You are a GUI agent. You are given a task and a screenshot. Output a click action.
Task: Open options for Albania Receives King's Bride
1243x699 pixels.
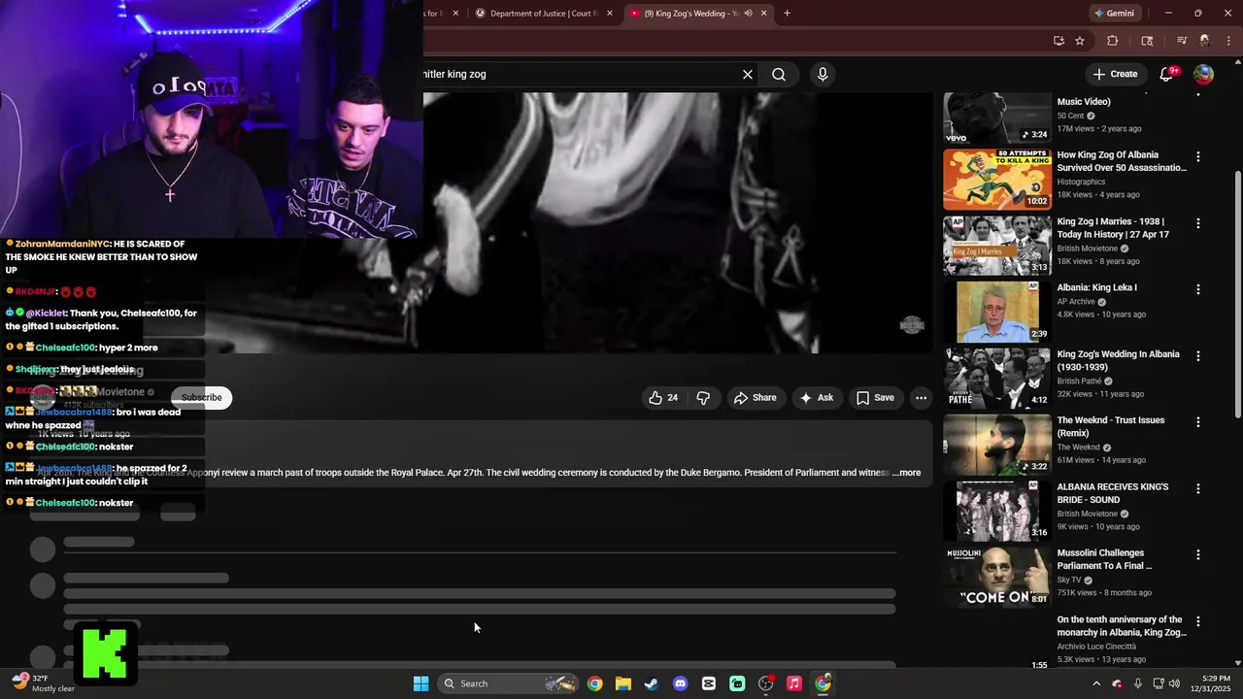1198,488
